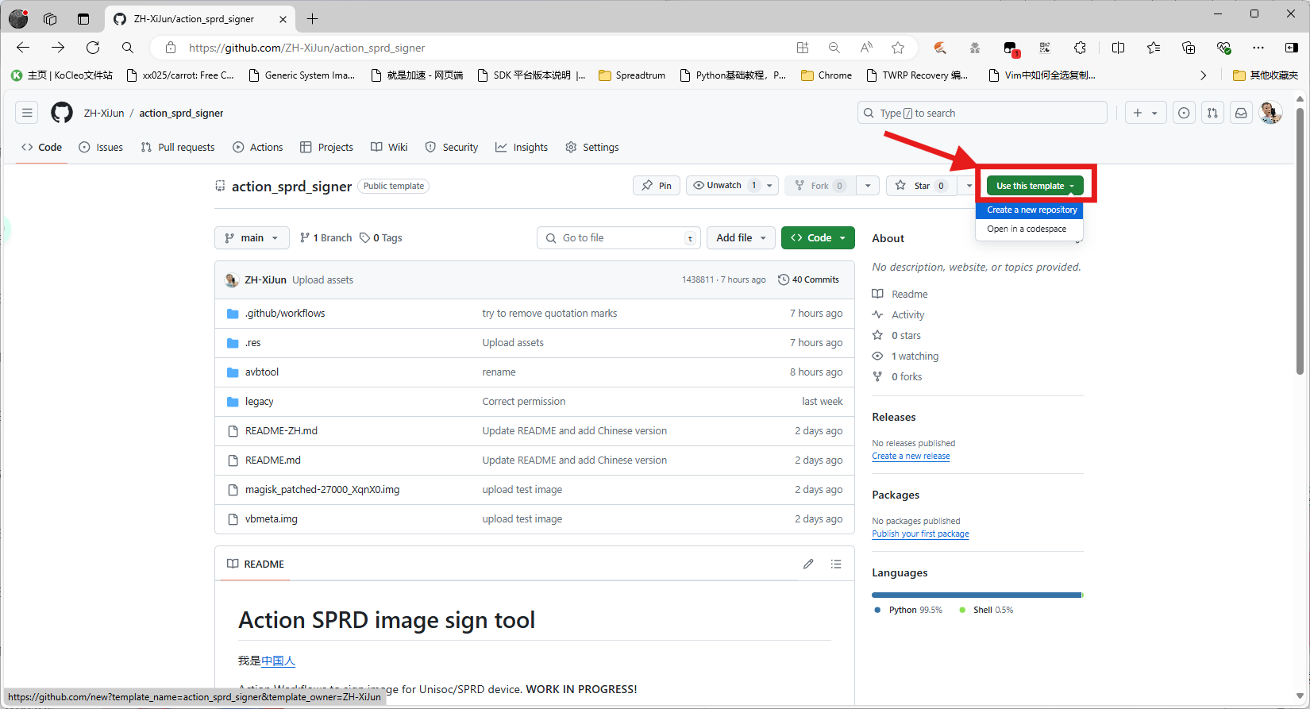Open the README outline list icon
The width and height of the screenshot is (1310, 709).
coord(836,564)
